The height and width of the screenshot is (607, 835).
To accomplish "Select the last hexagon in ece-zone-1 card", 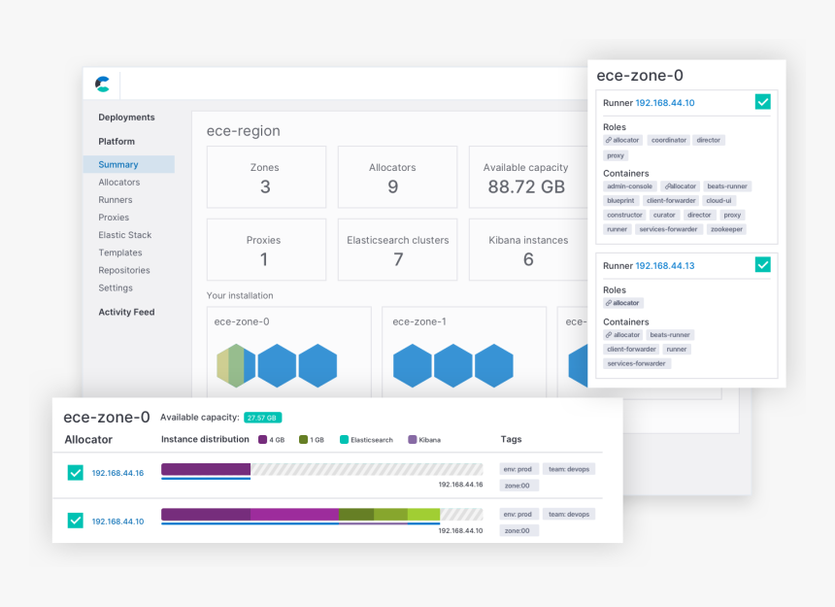I will (494, 365).
